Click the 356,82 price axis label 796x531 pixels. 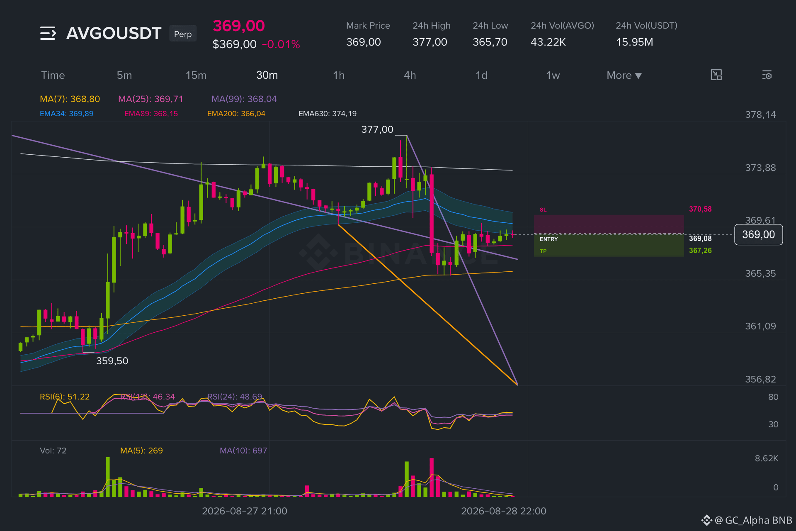tap(760, 379)
